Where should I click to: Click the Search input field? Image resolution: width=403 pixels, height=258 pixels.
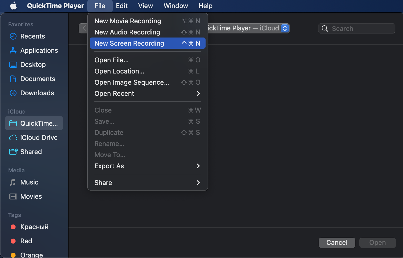point(360,29)
